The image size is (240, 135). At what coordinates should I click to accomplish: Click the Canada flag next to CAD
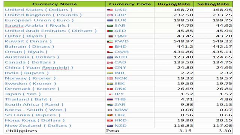coord(110,63)
